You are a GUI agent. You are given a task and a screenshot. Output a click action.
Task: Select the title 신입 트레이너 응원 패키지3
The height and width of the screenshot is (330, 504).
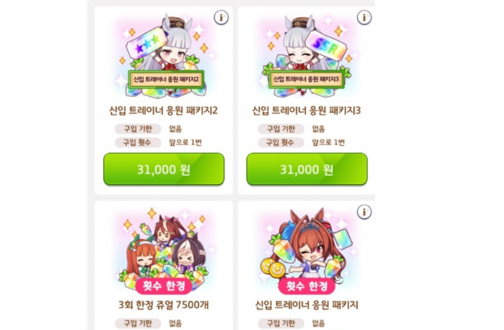tap(306, 111)
